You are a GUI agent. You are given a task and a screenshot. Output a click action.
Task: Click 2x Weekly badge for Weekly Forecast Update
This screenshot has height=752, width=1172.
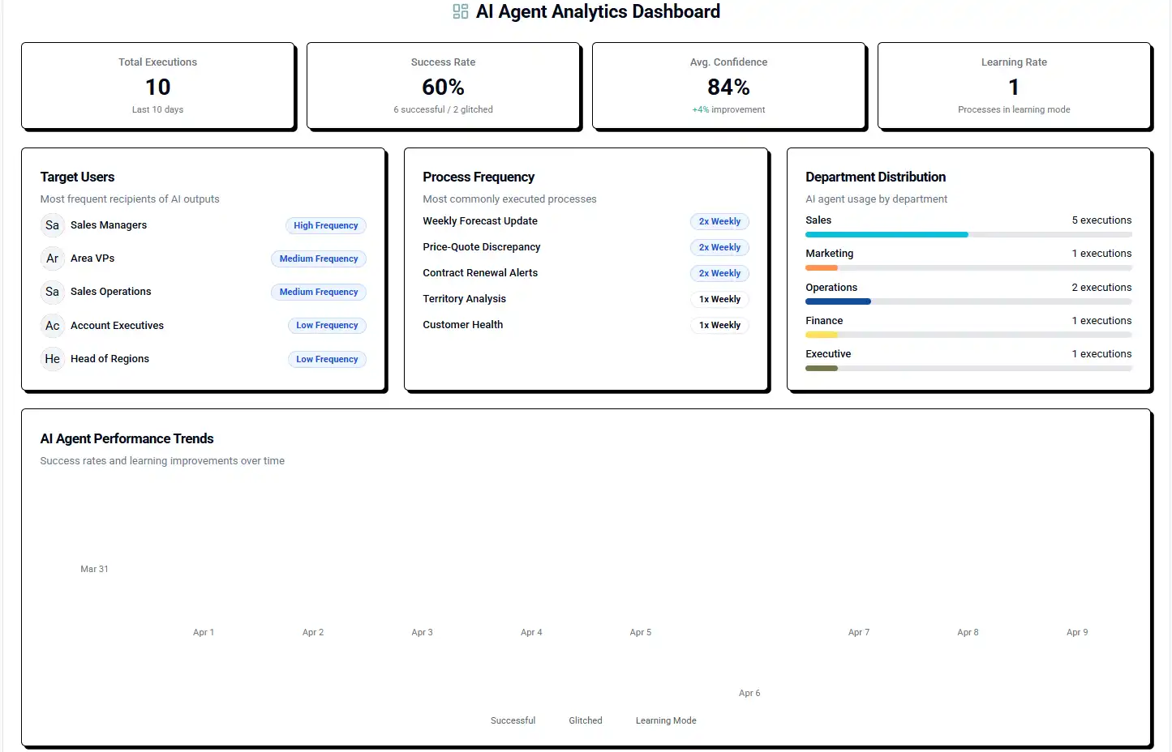(x=719, y=222)
